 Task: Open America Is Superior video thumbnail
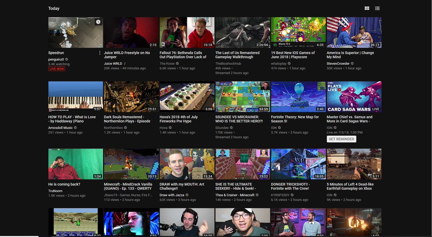[354, 33]
